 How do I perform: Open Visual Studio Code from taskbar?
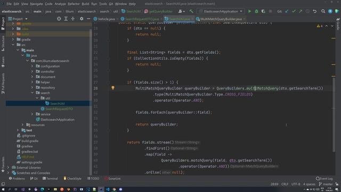(x=108, y=189)
